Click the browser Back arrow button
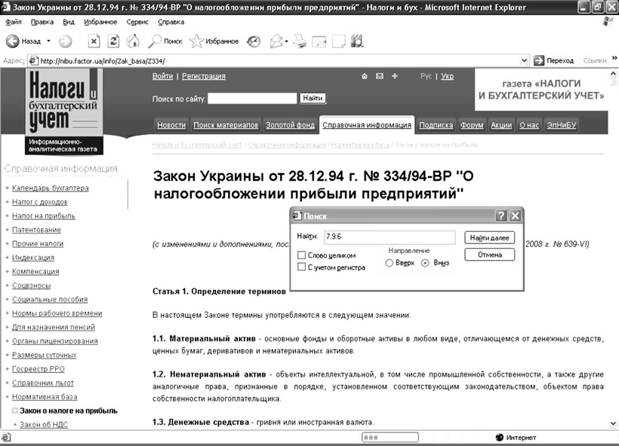 coord(13,41)
